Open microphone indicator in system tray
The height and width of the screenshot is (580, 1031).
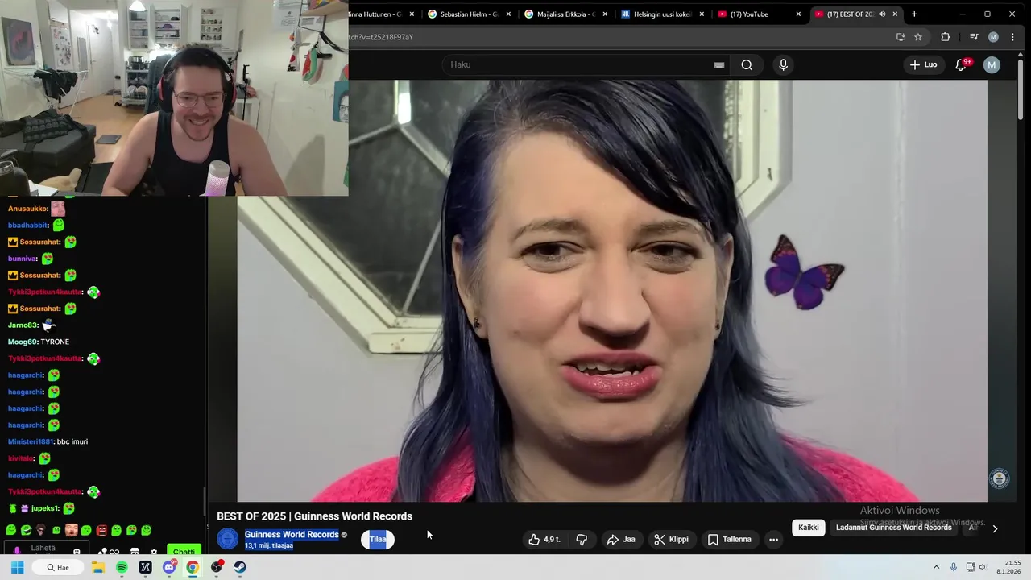(954, 567)
